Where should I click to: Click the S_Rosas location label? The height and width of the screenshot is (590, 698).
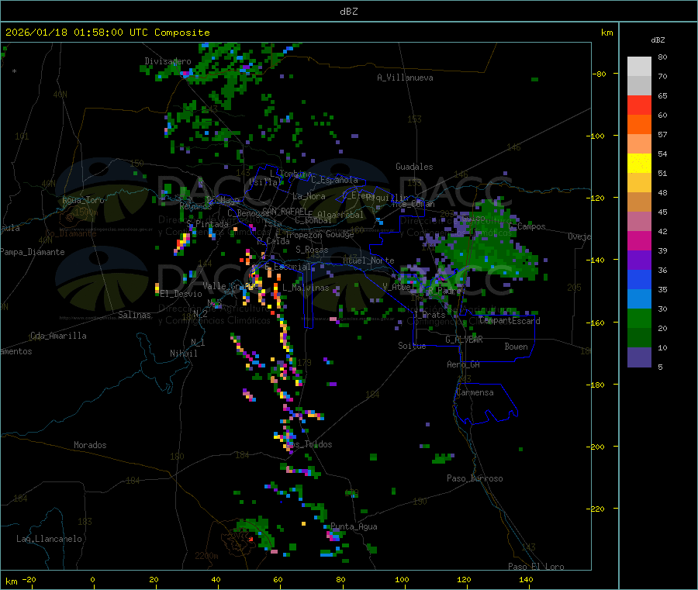312,250
